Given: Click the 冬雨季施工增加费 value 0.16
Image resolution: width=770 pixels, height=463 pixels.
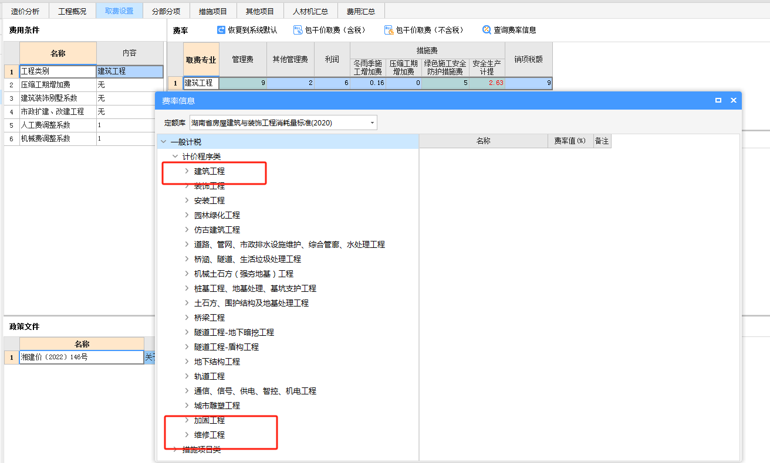Looking at the screenshot, I should [x=368, y=83].
